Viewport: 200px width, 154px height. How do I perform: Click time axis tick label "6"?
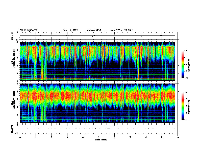[x=115, y=137]
